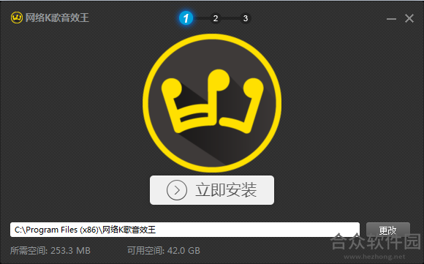Click the 更改 button to change path
The image size is (424, 264).
(x=388, y=230)
